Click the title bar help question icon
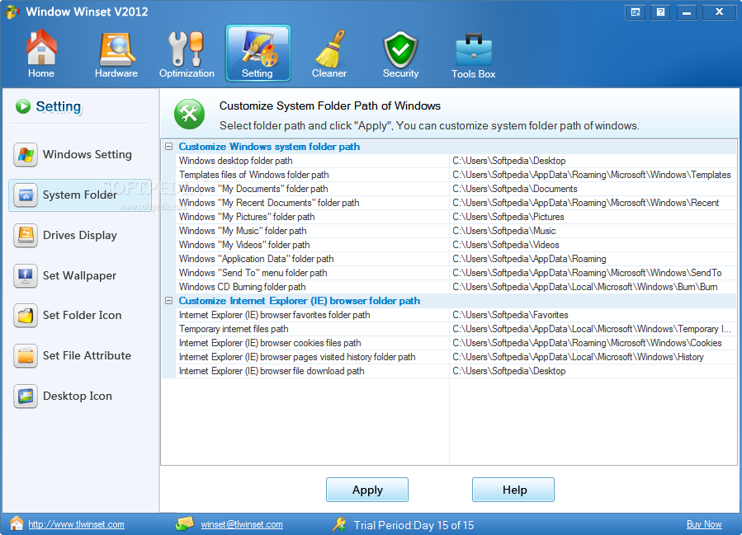742x535 pixels. (x=660, y=12)
